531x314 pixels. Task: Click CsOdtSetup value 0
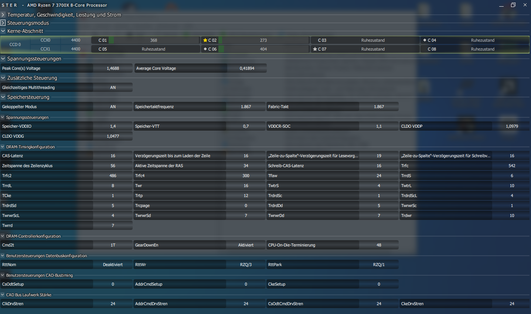click(113, 284)
